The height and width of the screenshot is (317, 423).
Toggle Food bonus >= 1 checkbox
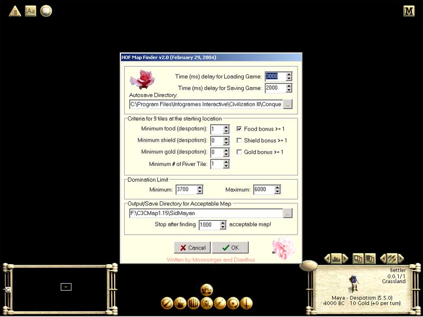(x=239, y=129)
